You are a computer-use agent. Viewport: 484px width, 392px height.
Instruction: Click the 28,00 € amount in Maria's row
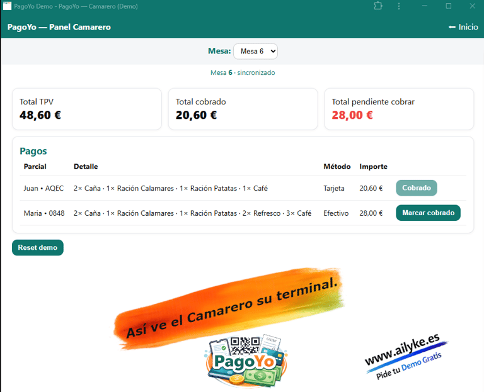tap(371, 213)
